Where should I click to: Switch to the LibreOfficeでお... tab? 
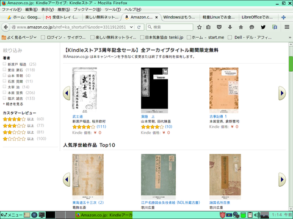(x=258, y=18)
